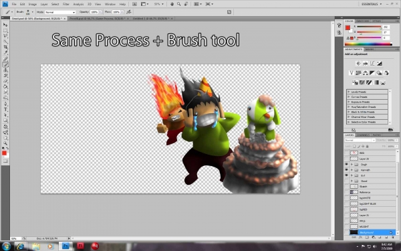
Task: Select the Crop tool
Action: pyautogui.click(x=5, y=47)
